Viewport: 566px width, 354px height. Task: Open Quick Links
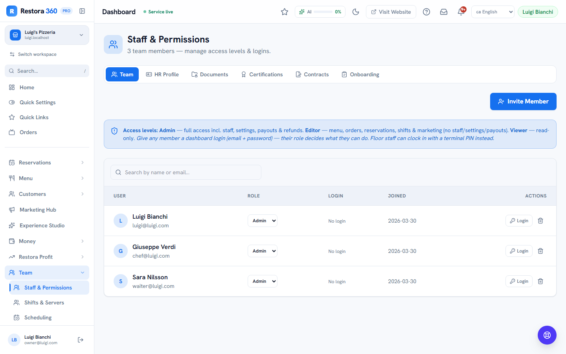coord(47,117)
